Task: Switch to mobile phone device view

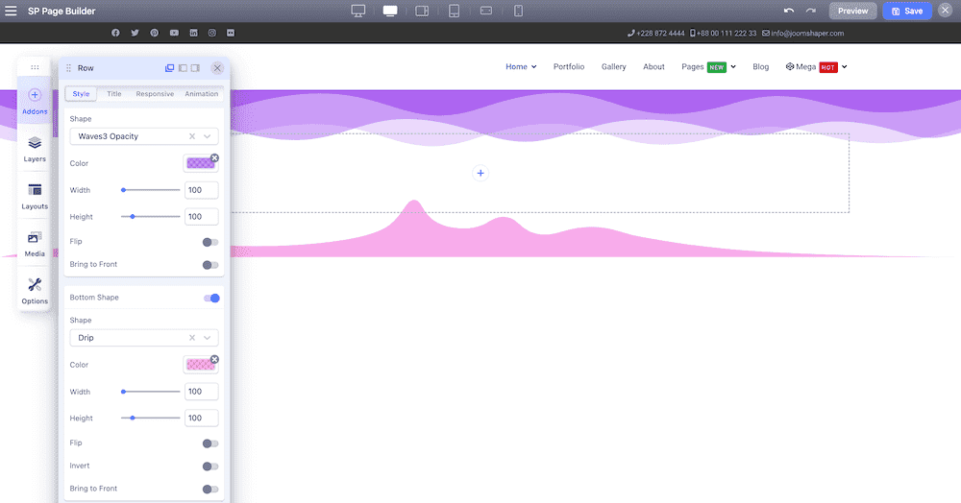Action: coord(518,11)
